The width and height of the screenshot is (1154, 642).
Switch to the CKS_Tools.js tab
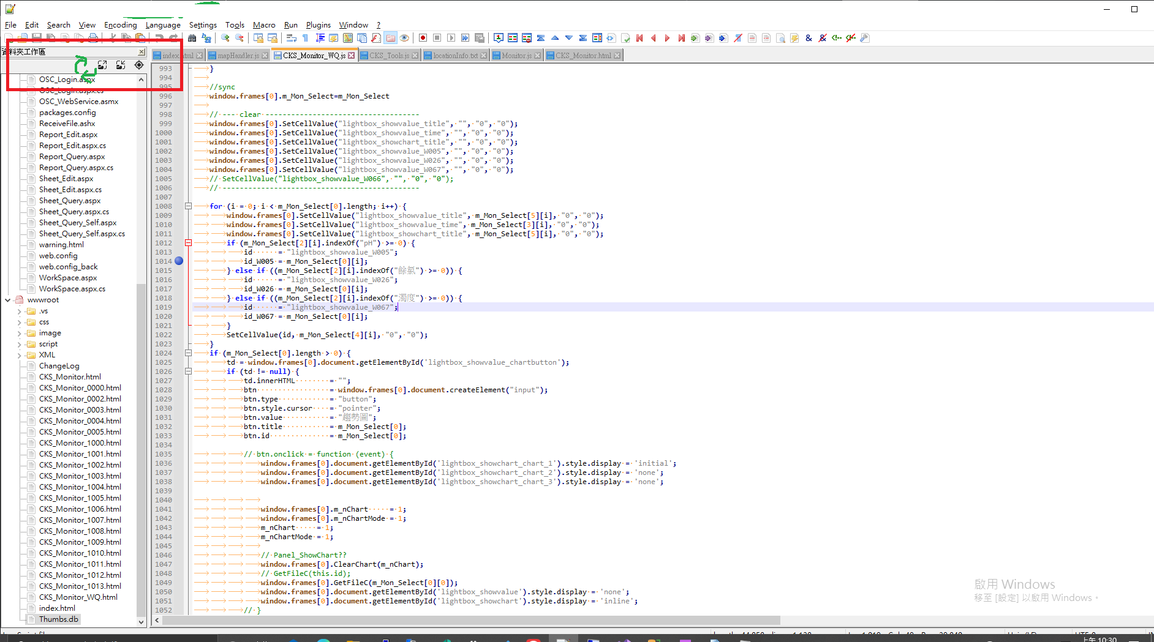coord(388,54)
